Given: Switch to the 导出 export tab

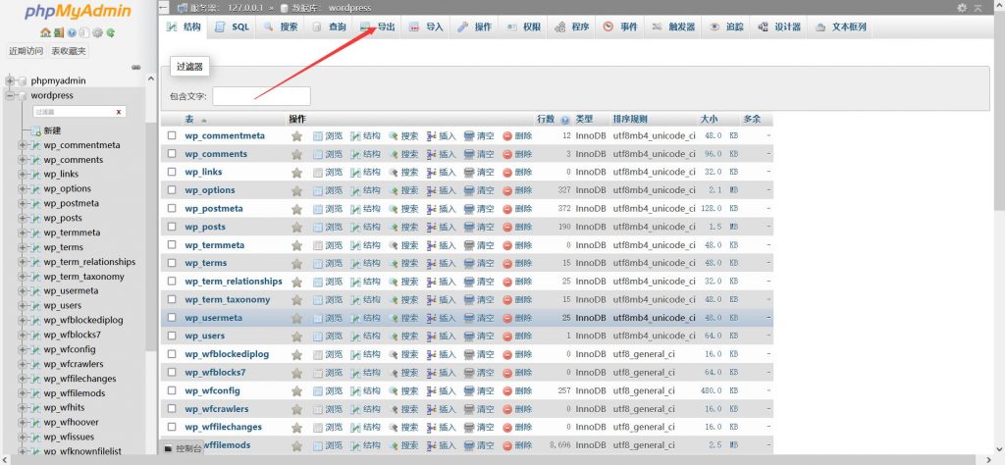Looking at the screenshot, I should coord(378,26).
